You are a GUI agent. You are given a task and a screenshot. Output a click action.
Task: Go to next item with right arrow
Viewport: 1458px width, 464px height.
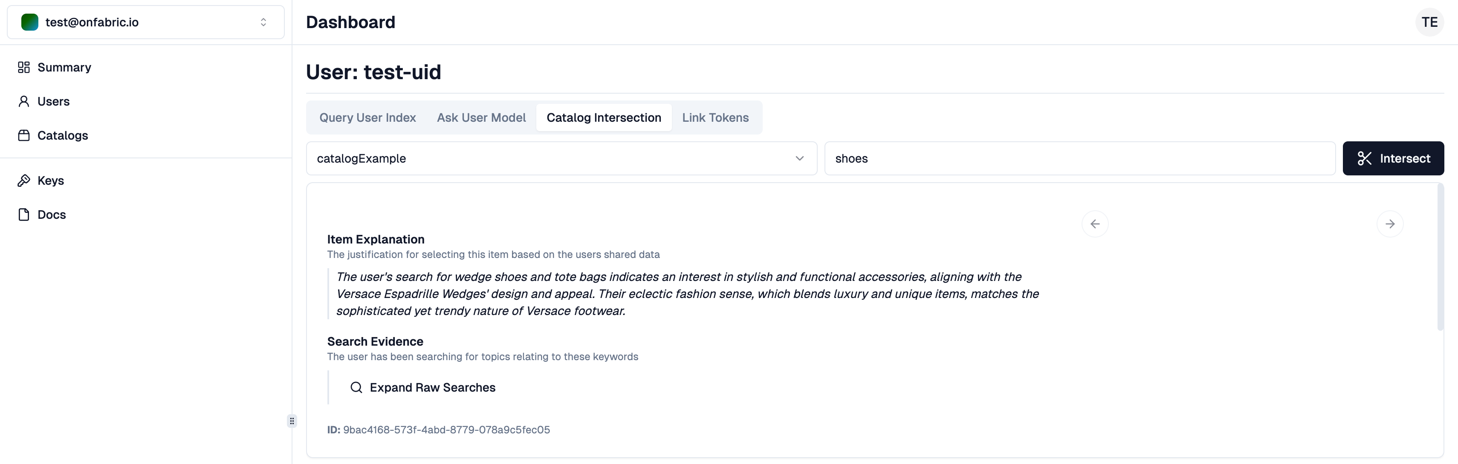point(1389,224)
